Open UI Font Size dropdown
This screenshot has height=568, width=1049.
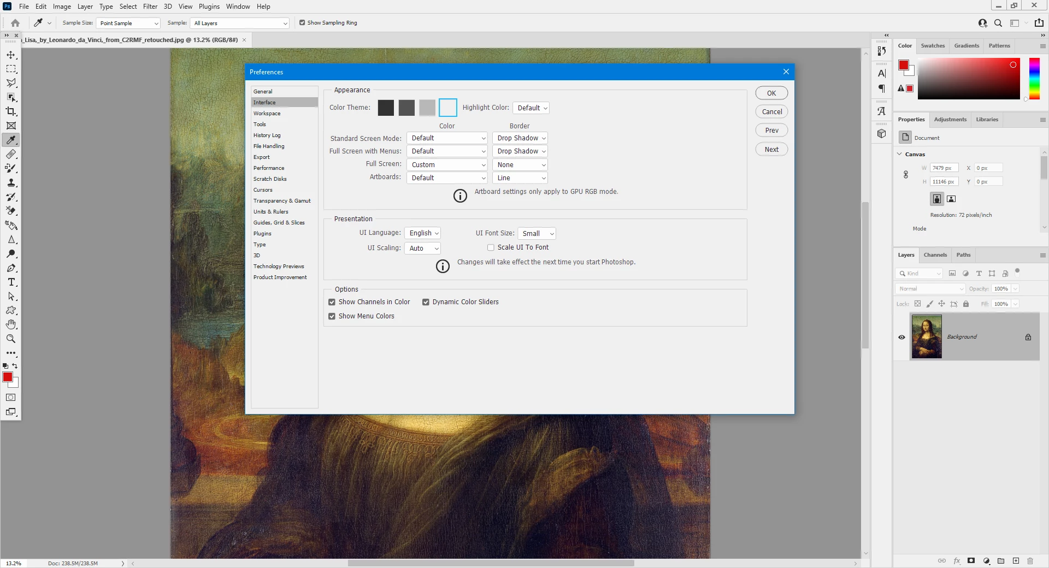pos(537,234)
